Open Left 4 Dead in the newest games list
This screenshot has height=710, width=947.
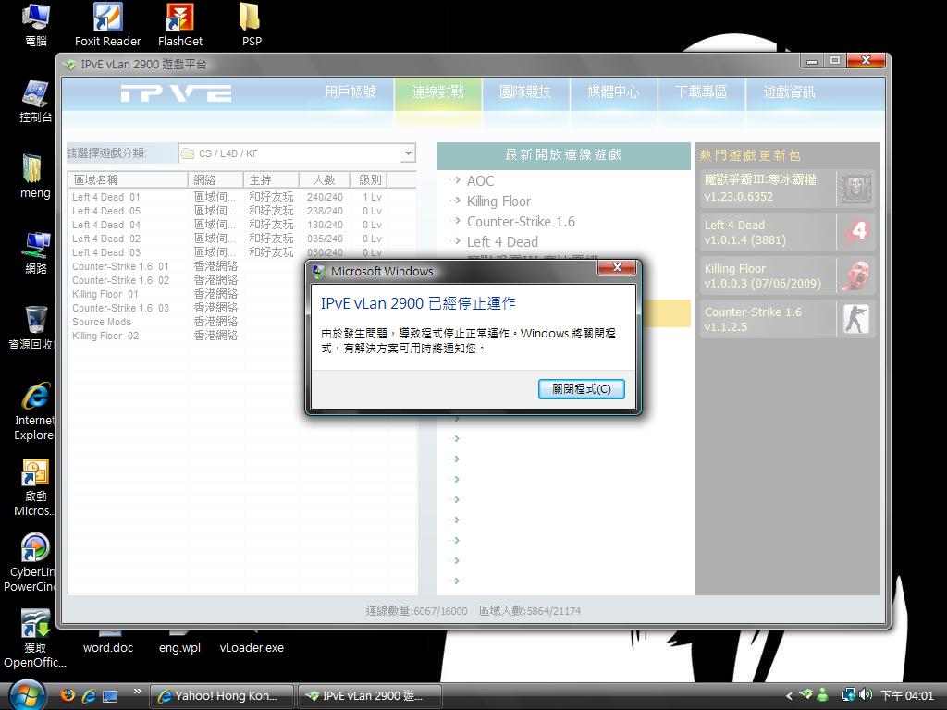point(502,242)
